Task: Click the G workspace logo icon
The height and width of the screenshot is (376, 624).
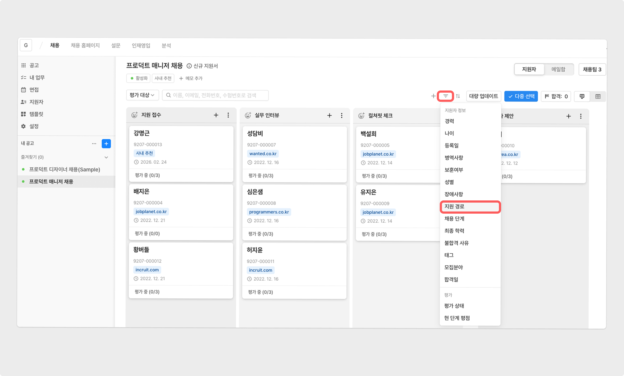Action: tap(26, 45)
